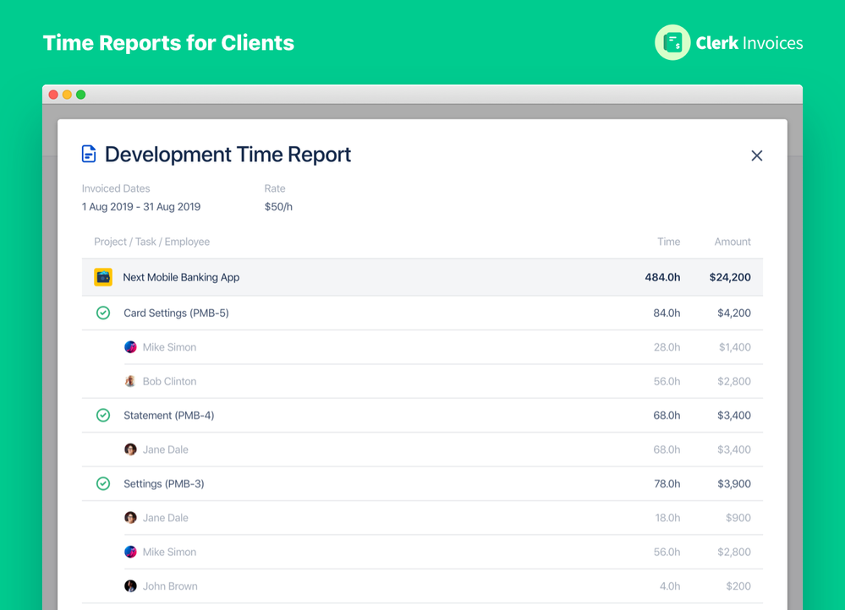Screen dimensions: 845x610
Task: Click Mike Simon's avatar under Card Settings
Action: [x=130, y=346]
